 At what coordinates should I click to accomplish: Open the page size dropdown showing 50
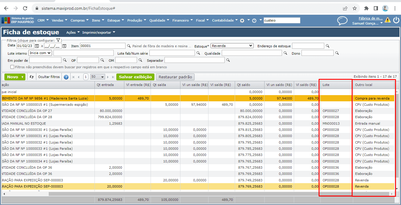click(x=98, y=77)
